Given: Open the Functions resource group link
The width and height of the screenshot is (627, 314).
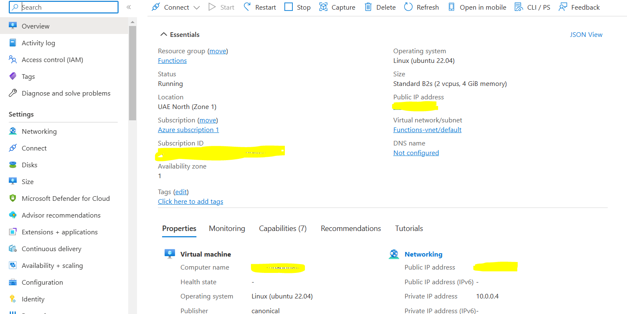Looking at the screenshot, I should (172, 60).
